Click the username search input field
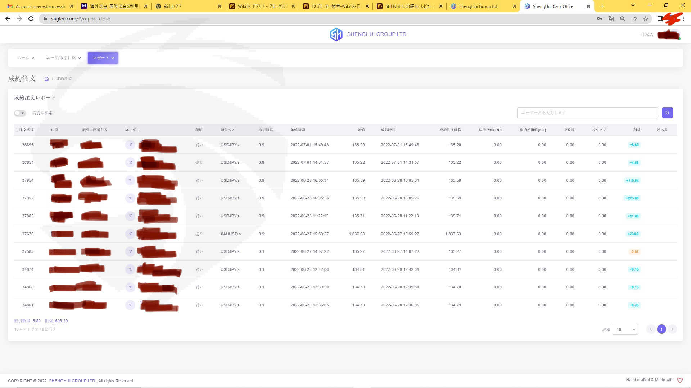691x388 pixels. pos(587,113)
